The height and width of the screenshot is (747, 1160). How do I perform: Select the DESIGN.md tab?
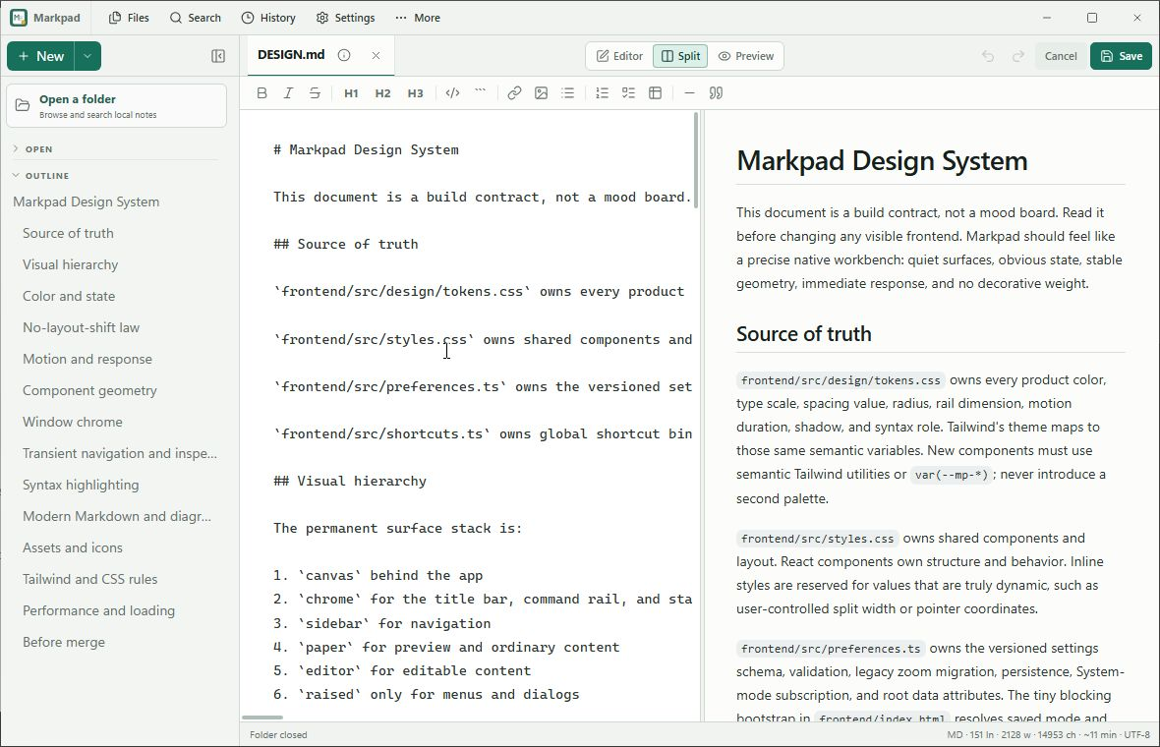pyautogui.click(x=291, y=55)
